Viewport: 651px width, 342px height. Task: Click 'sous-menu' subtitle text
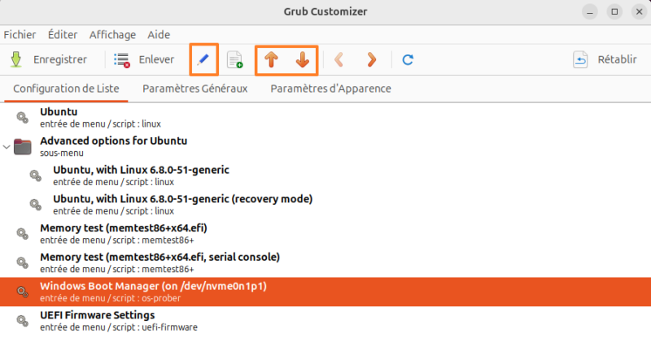click(62, 153)
